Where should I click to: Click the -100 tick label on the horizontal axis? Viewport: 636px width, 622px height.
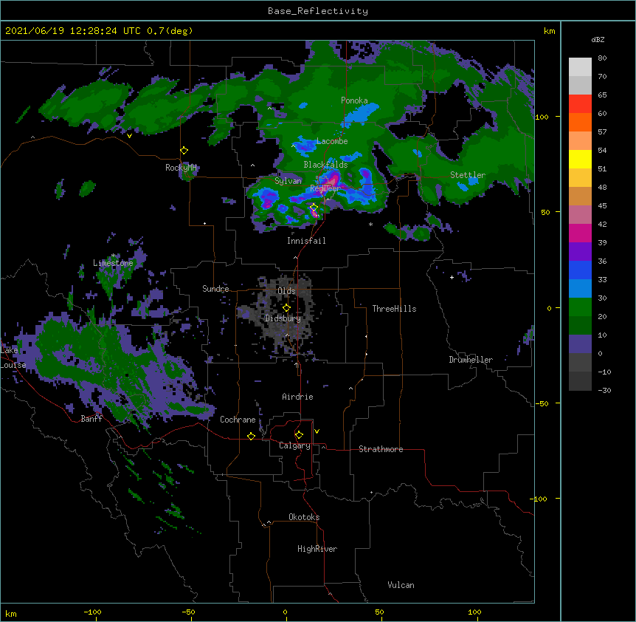pyautogui.click(x=93, y=612)
